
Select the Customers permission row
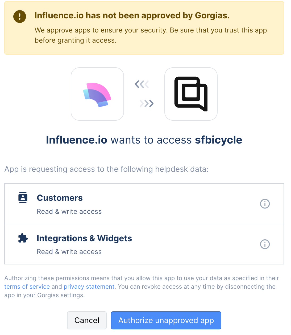144,204
